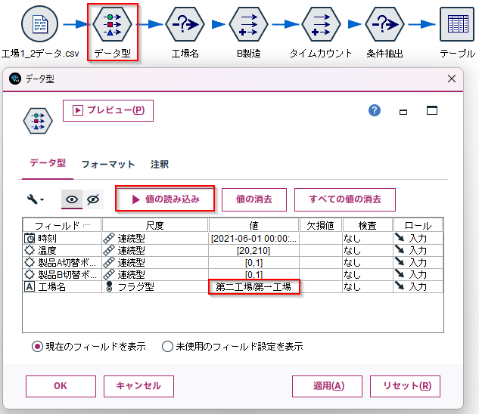Screen dimensions: 479x414
Task: Select the タイムカウント derive node
Action: click(x=321, y=24)
